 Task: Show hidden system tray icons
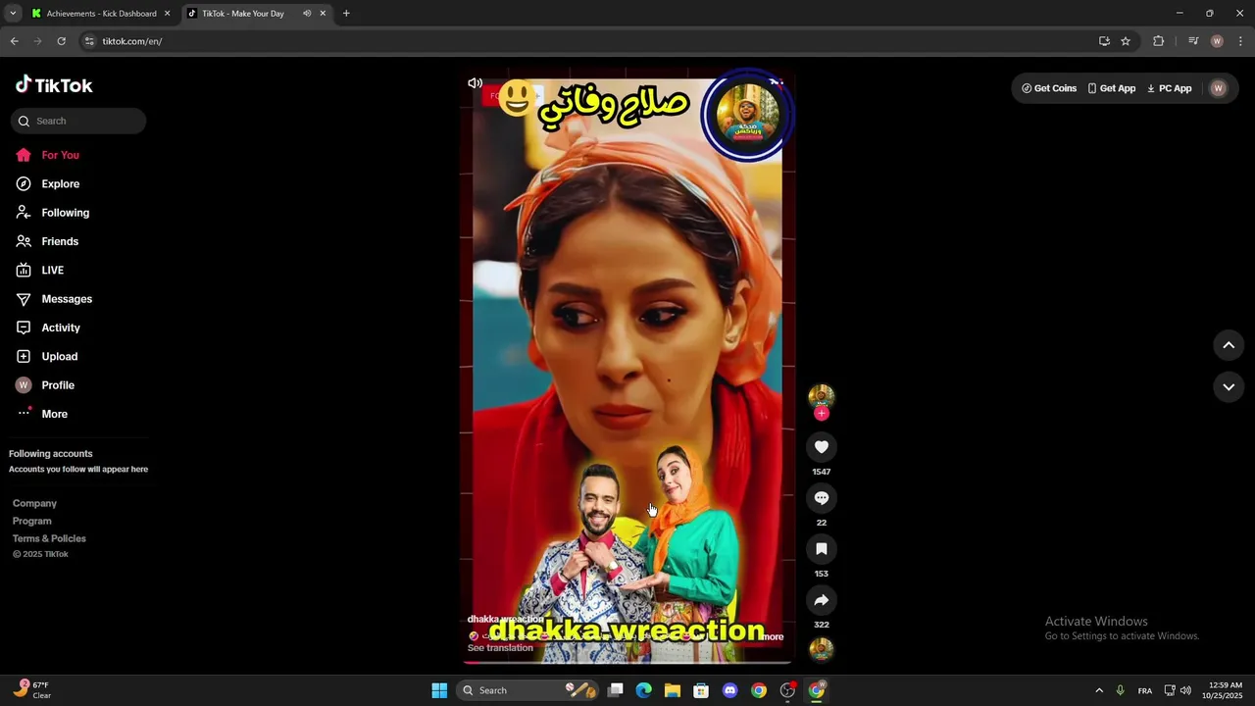(1099, 690)
